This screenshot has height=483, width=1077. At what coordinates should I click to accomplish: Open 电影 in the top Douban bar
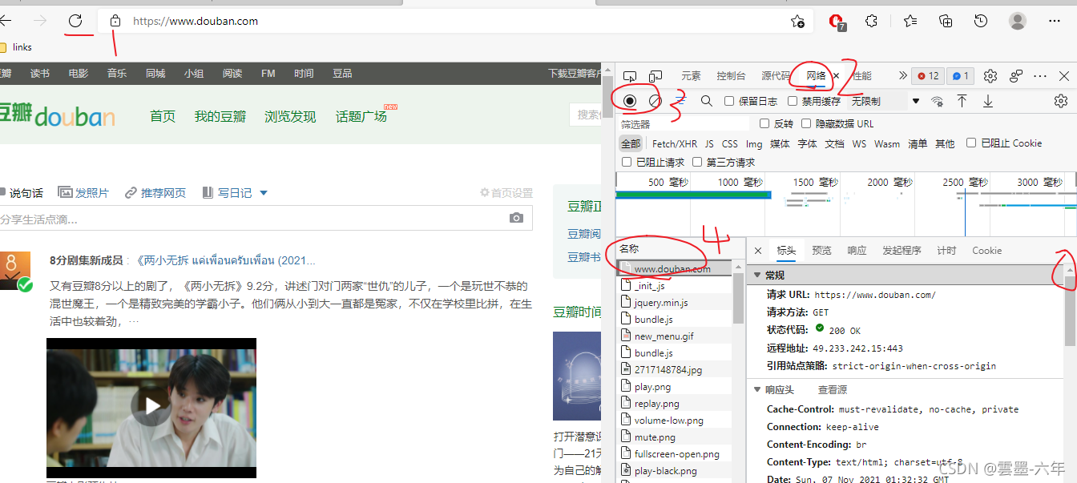pyautogui.click(x=79, y=73)
